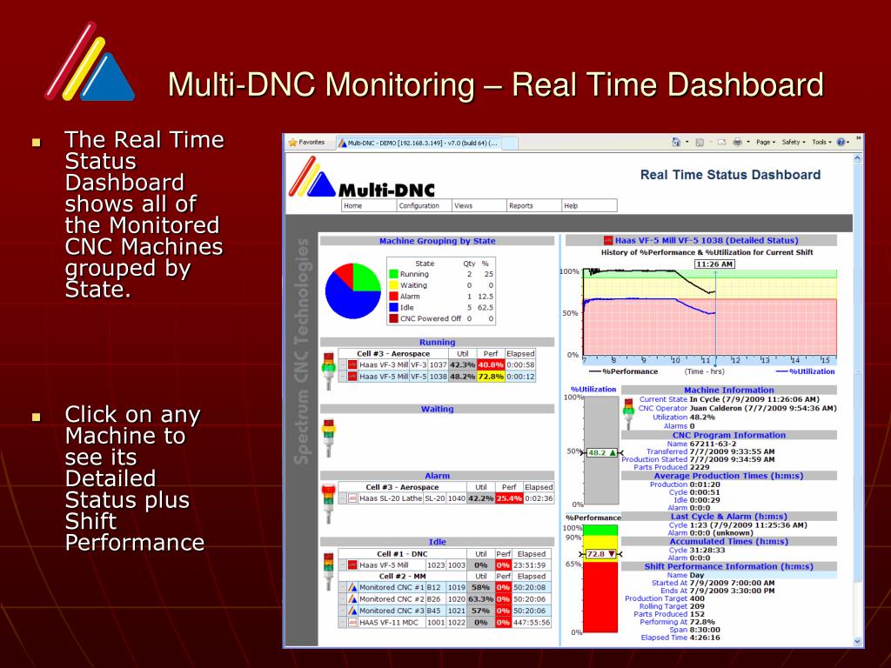Click the page scrollbar up arrow

coord(857,160)
